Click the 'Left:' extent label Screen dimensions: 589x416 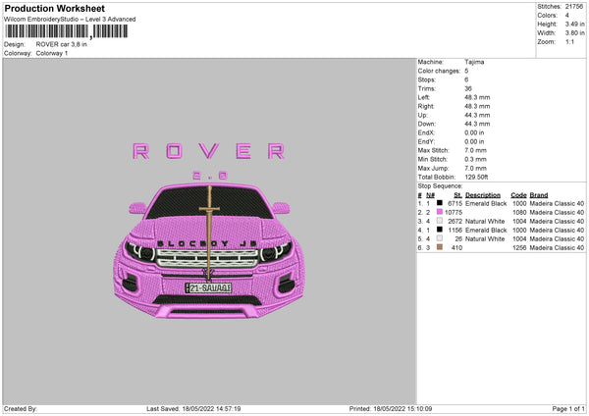pyautogui.click(x=424, y=97)
